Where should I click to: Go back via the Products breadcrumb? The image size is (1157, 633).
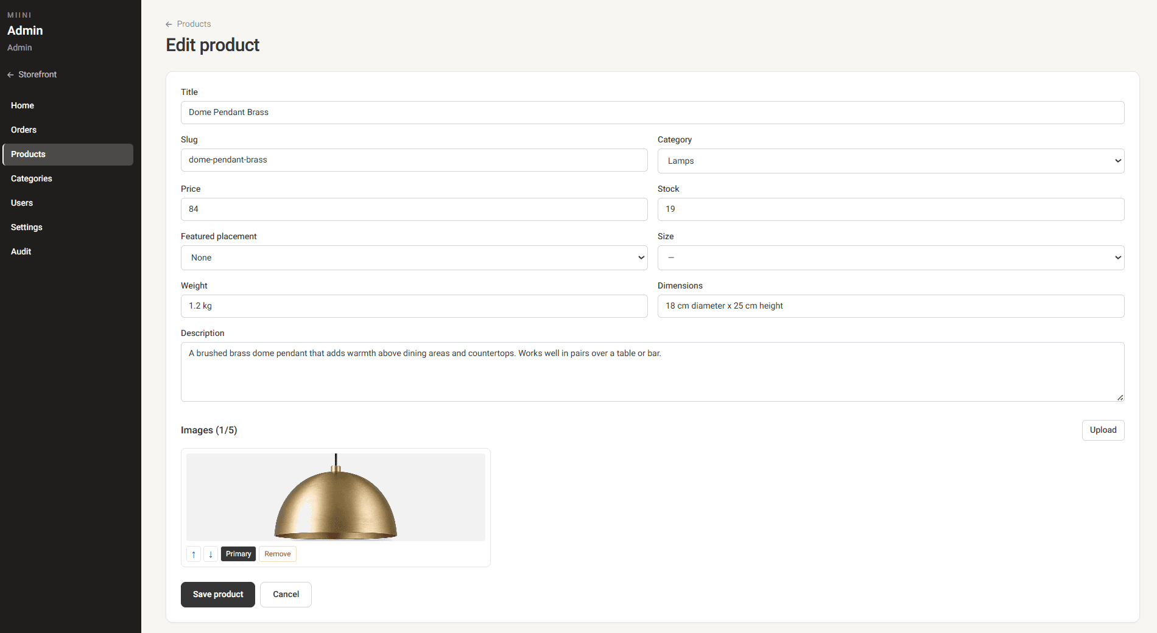pyautogui.click(x=188, y=24)
